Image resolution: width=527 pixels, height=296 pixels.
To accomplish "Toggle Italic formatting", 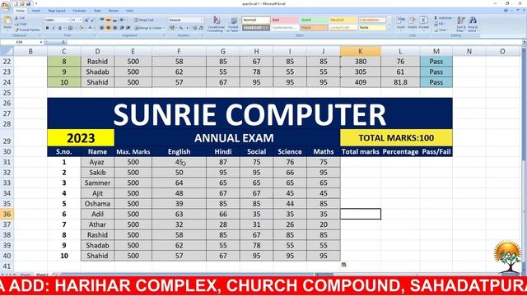I will tap(53, 28).
